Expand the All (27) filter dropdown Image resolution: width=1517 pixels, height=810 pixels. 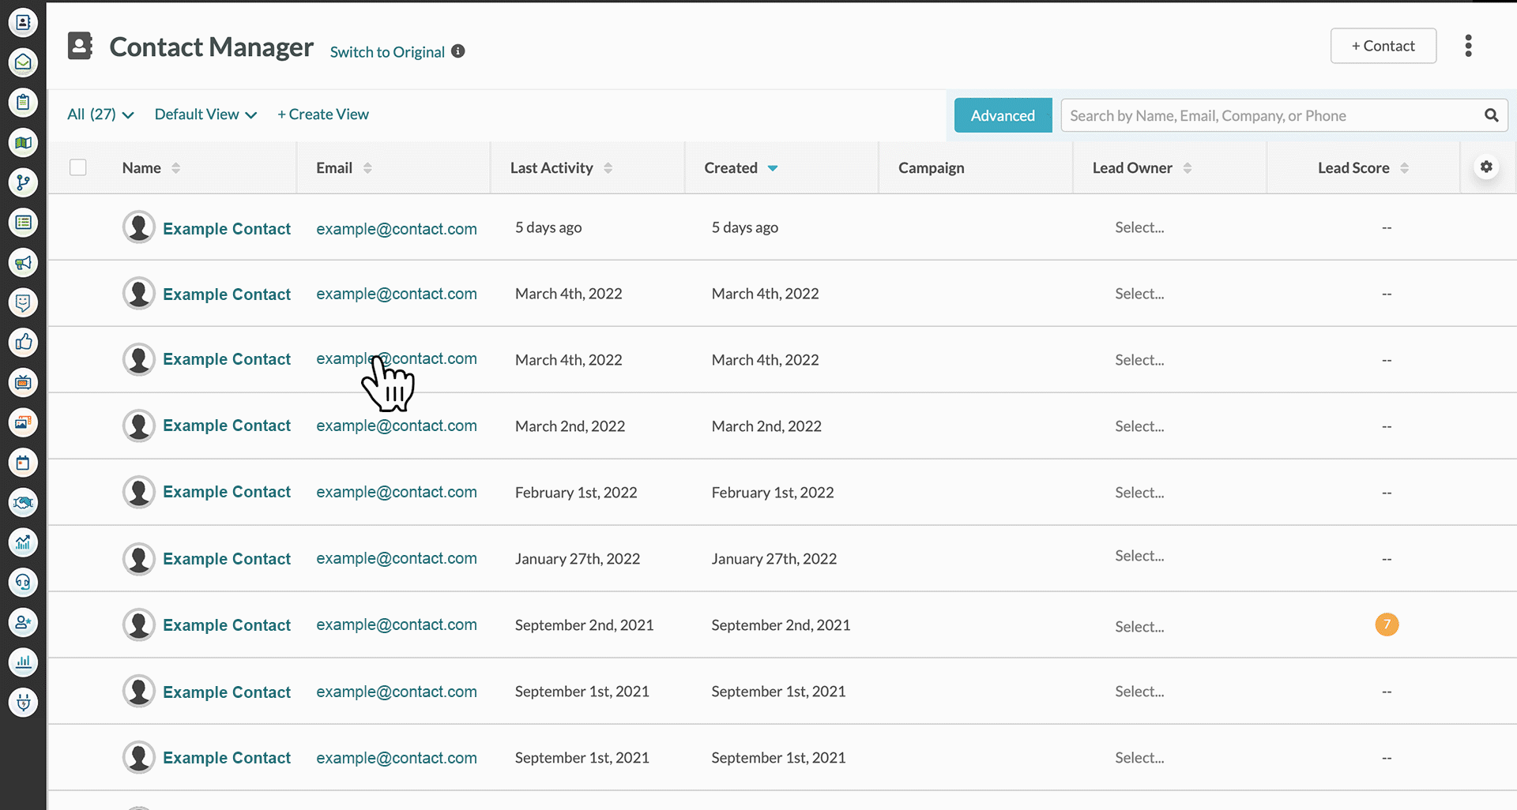(x=100, y=114)
